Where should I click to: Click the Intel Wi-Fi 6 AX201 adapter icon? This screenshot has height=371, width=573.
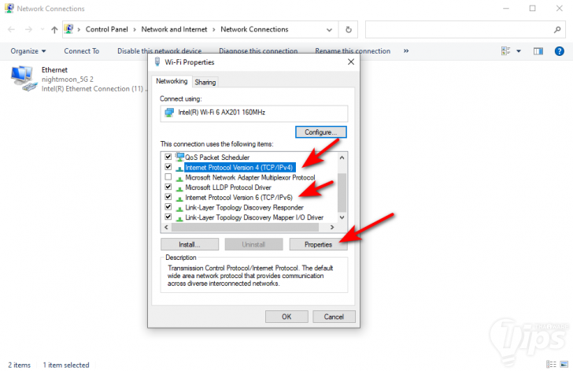(x=169, y=113)
